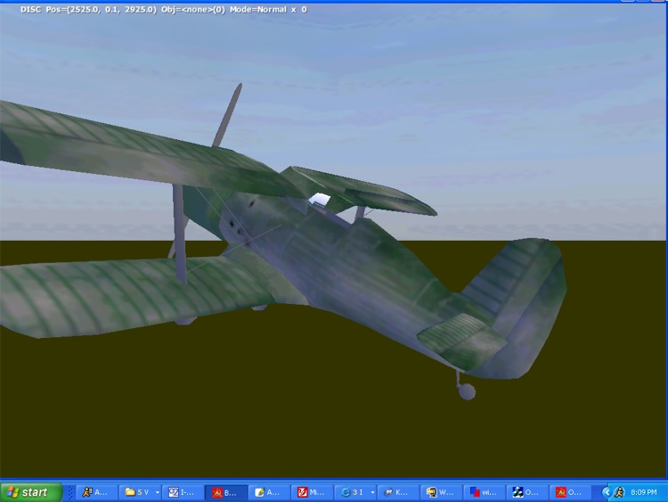Open the '3 I' Internet Explorer taskbar group
Viewport: 668px width, 502px height.
352,492
